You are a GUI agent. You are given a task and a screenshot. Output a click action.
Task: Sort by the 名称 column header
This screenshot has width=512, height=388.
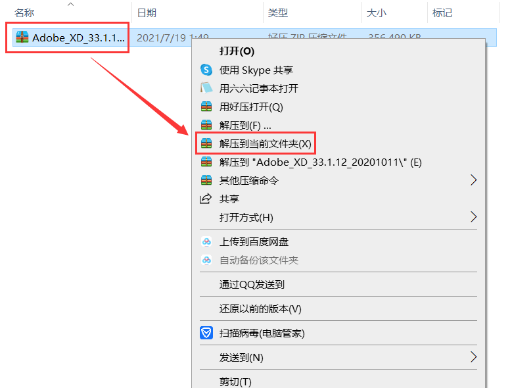click(x=24, y=12)
